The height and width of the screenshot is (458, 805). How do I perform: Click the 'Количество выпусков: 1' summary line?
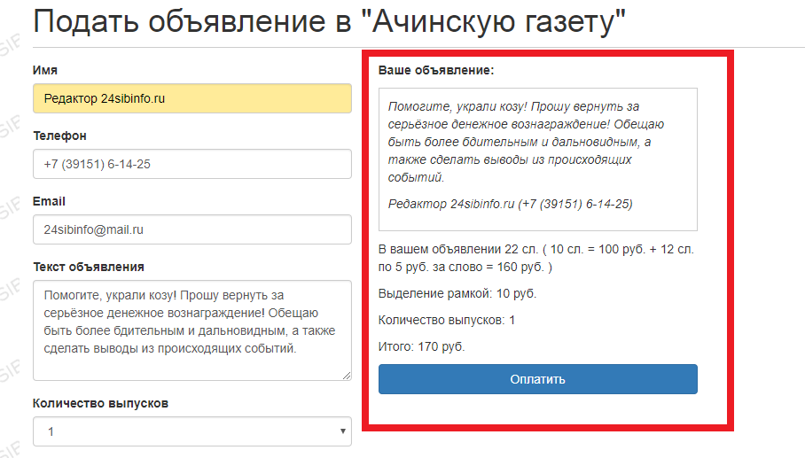[447, 320]
